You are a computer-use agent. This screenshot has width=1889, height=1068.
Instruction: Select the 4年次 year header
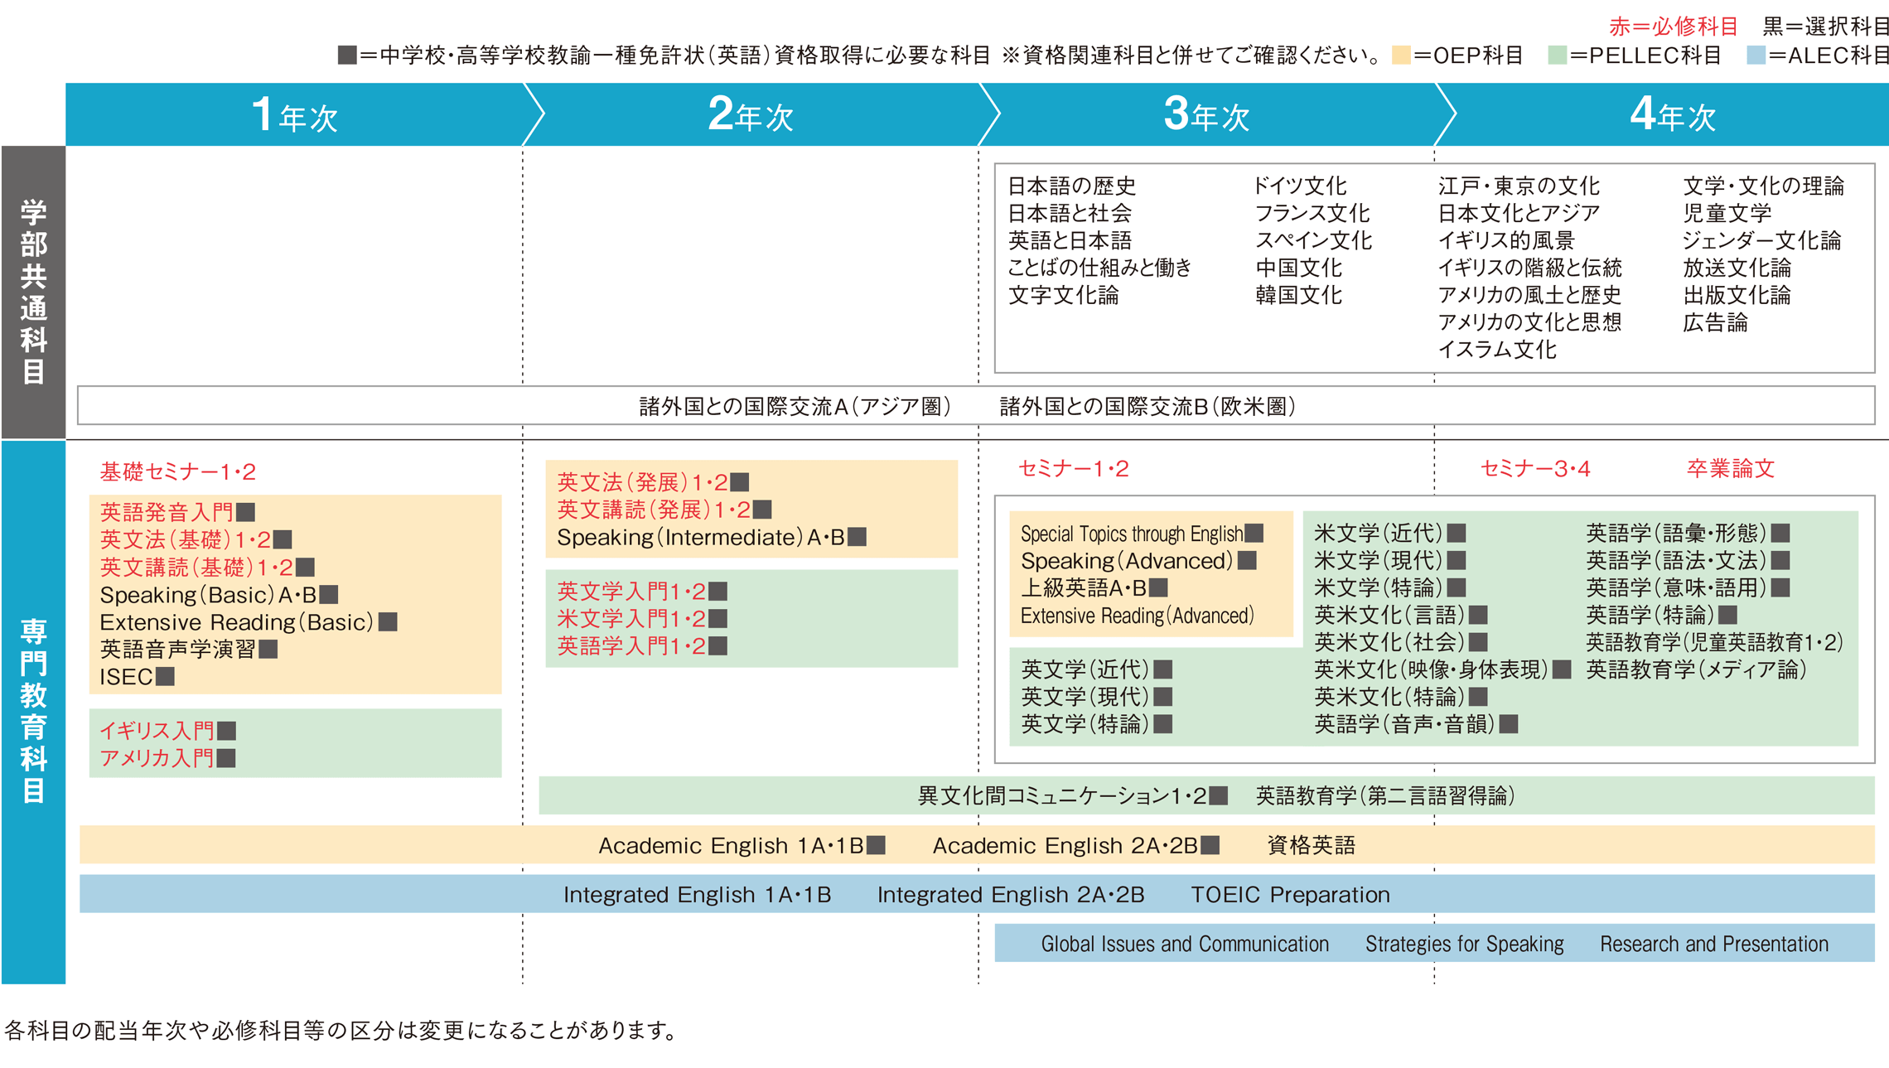pos(1672,114)
